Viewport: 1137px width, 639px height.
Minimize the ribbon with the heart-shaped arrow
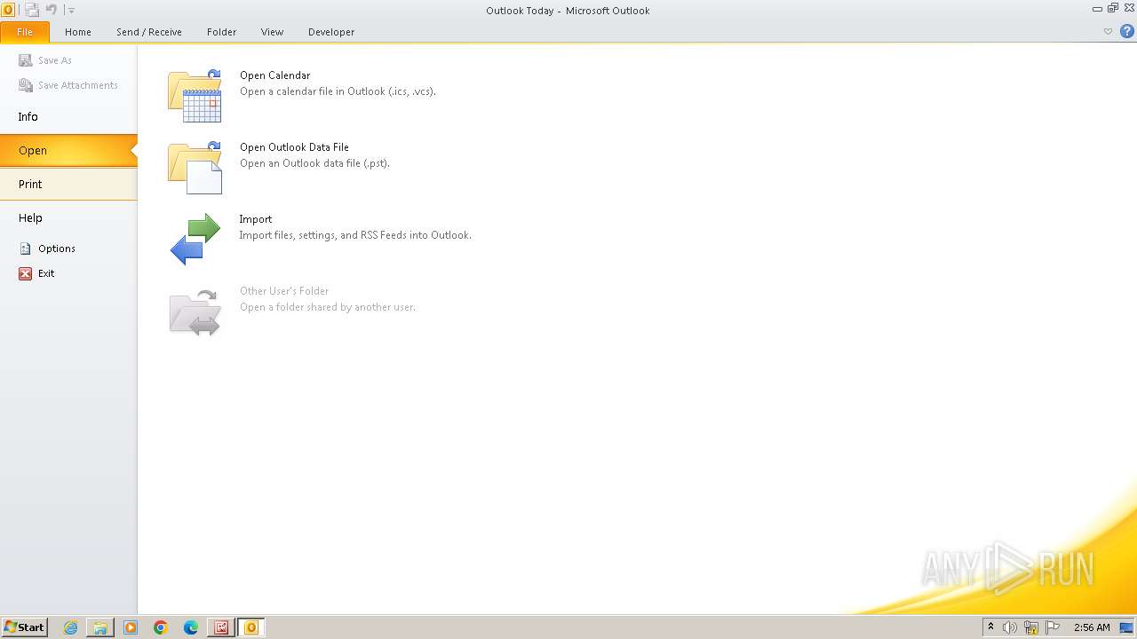point(1108,31)
